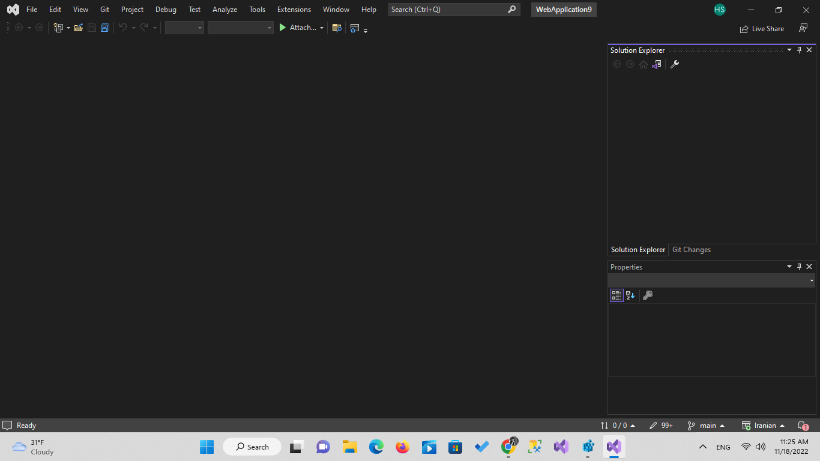Viewport: 820px width, 461px height.
Task: Open File Explorer from the taskbar
Action: [x=350, y=447]
